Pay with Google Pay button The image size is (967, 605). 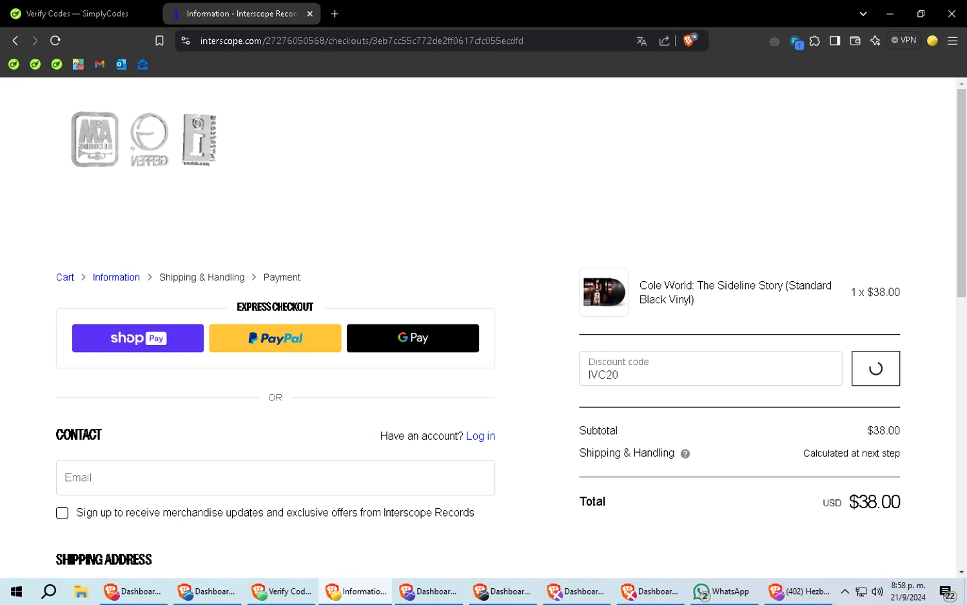[x=413, y=338]
